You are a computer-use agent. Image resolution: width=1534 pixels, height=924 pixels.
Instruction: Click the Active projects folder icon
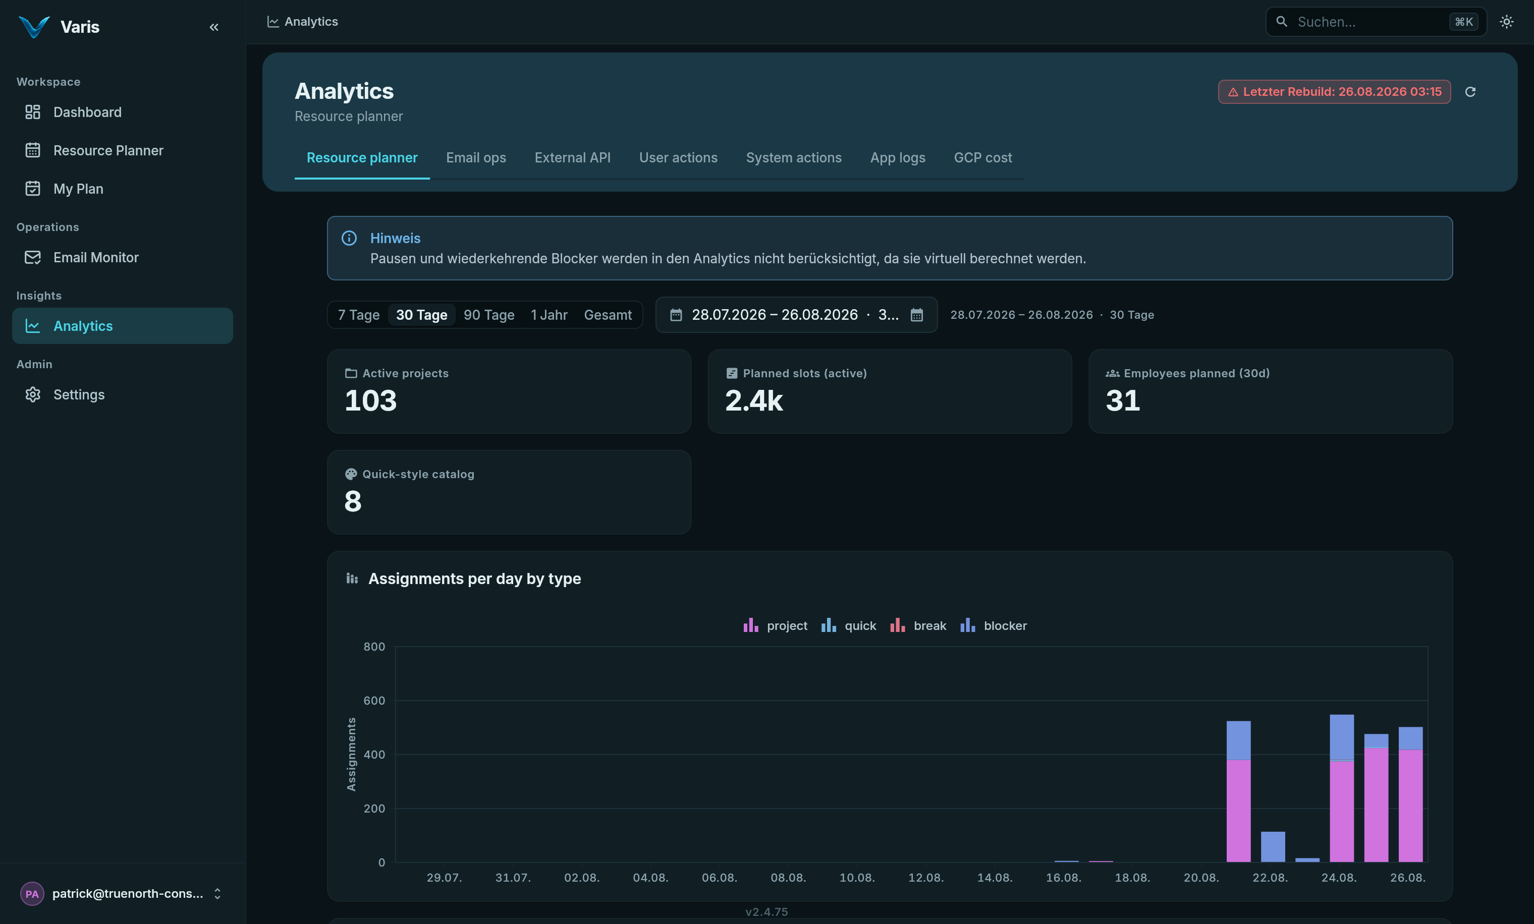[x=351, y=373]
